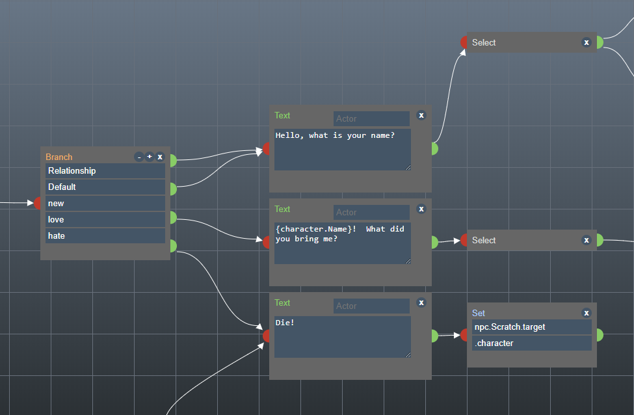The width and height of the screenshot is (634, 415).
Task: Edit the 'Hello, what is your name?' text area
Action: pos(343,150)
